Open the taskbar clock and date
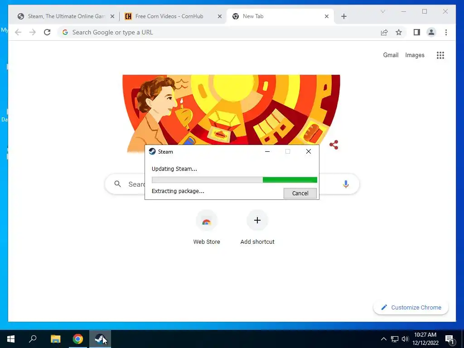Screen dimensions: 464x348 click(425, 339)
